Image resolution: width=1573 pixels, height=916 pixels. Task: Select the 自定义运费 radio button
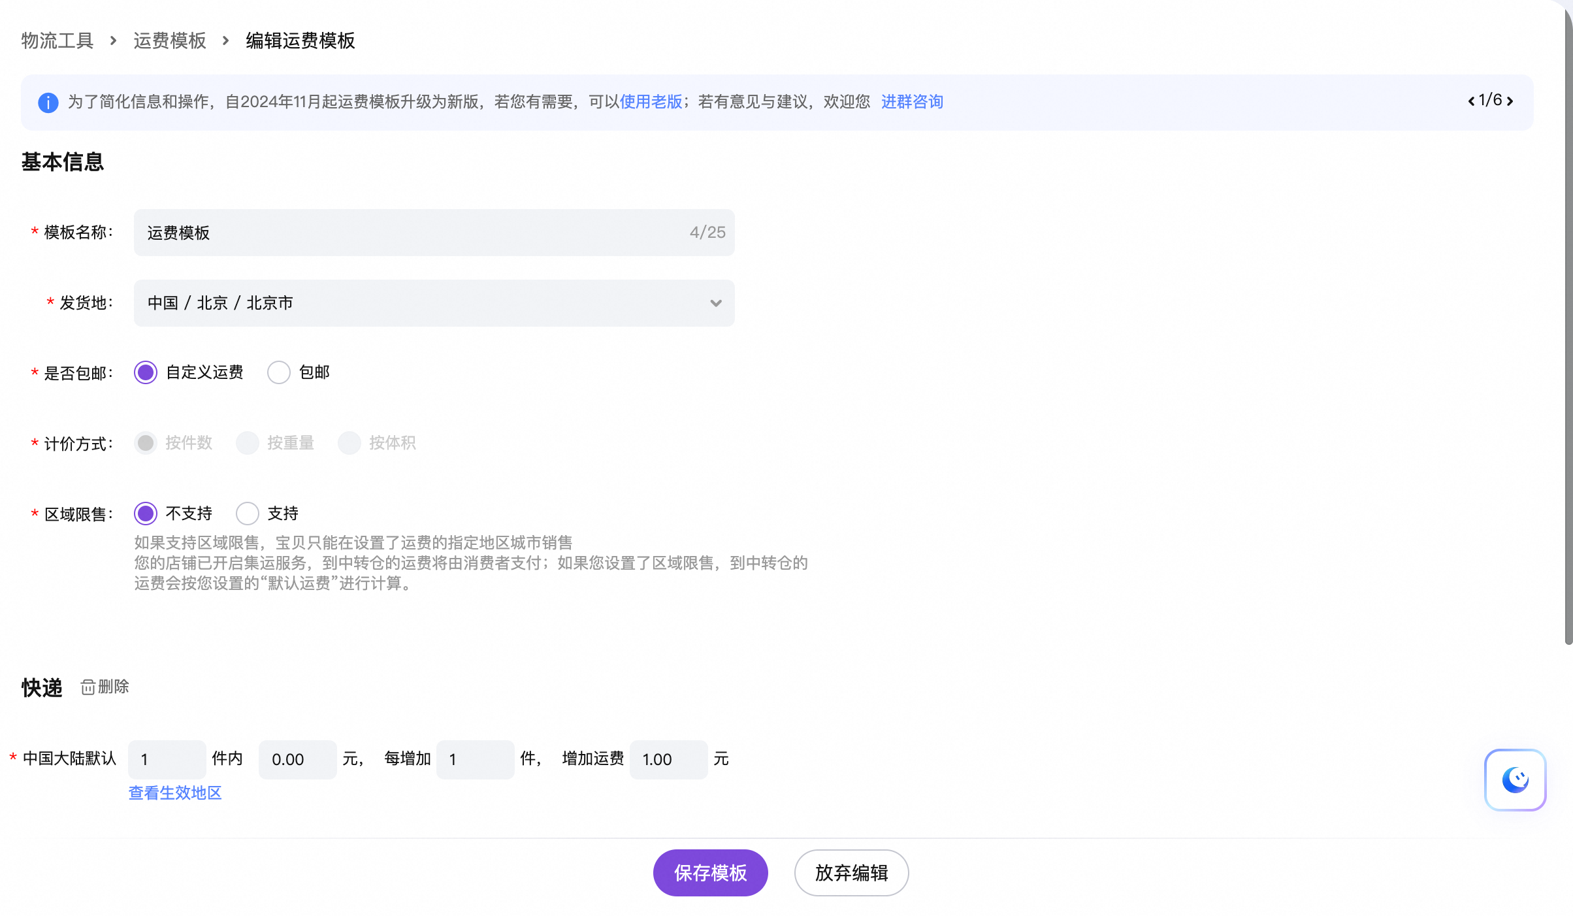click(x=146, y=372)
